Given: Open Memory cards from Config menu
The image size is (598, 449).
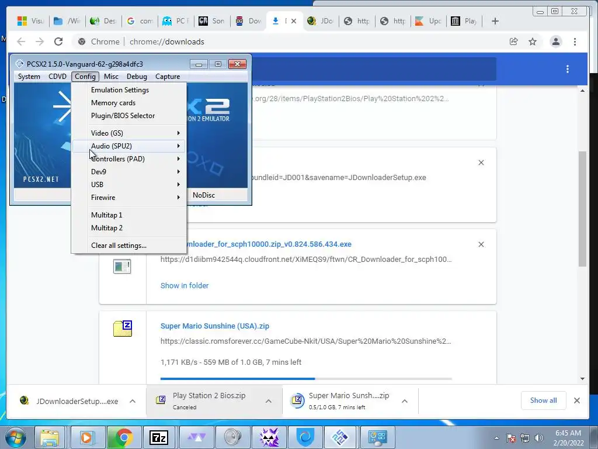Looking at the screenshot, I should [129, 103].
